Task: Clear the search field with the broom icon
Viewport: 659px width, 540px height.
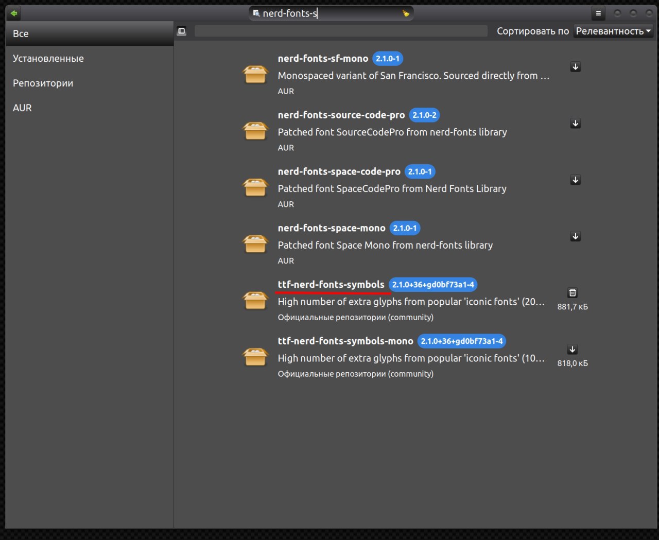Action: click(x=406, y=13)
